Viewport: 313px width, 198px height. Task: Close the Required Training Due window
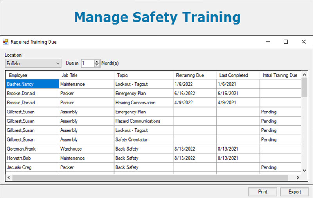(304, 42)
